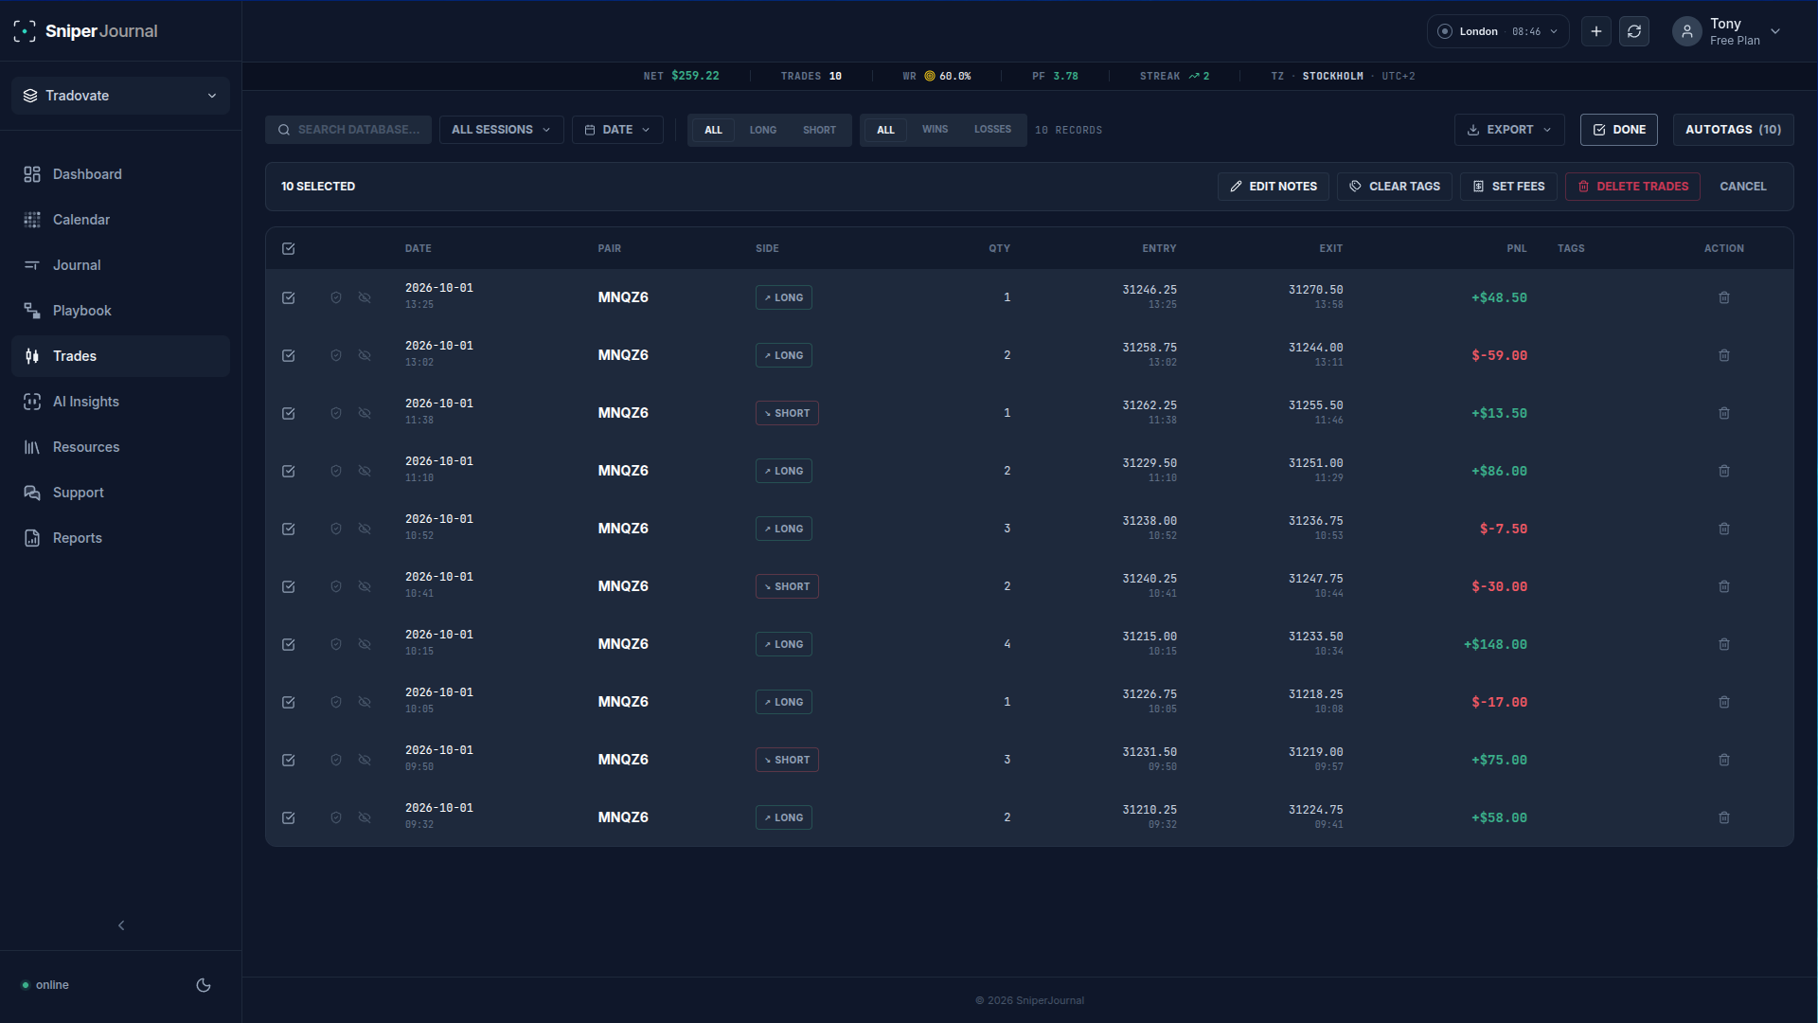Open the DATE filter dropdown
The width and height of the screenshot is (1818, 1023).
[x=617, y=130]
